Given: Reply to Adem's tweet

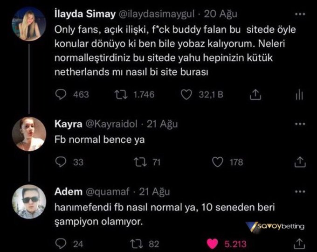Looking at the screenshot, I should [61, 244].
